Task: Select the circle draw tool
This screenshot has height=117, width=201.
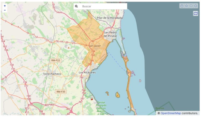Action: (196, 6)
